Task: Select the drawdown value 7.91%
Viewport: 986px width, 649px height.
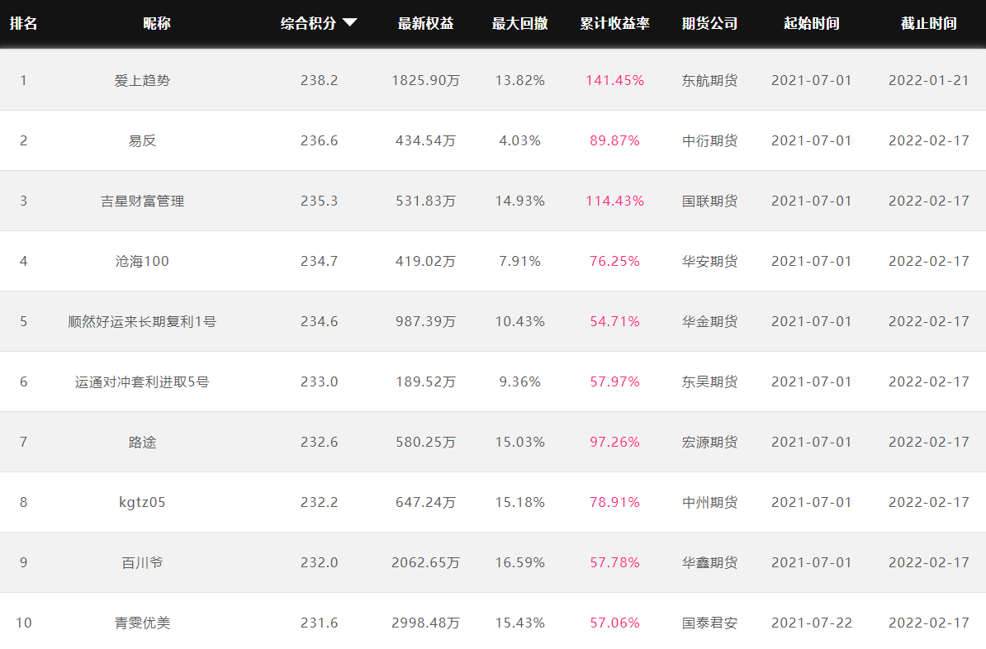Action: coord(520,261)
